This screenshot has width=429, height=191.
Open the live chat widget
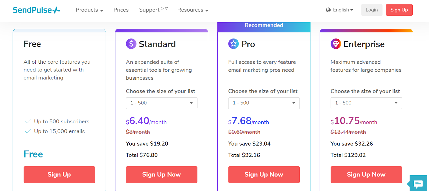pos(418,184)
